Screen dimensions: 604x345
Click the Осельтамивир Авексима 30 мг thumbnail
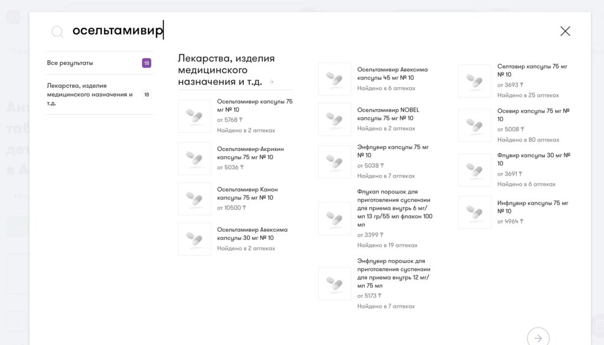tap(195, 239)
